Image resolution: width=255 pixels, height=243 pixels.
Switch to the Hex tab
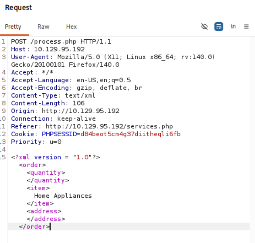point(71,27)
